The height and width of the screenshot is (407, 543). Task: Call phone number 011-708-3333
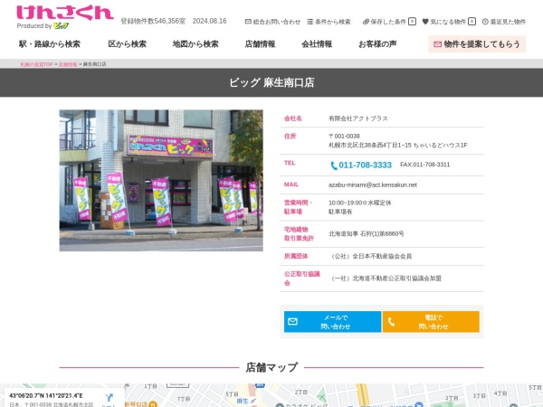click(x=365, y=166)
